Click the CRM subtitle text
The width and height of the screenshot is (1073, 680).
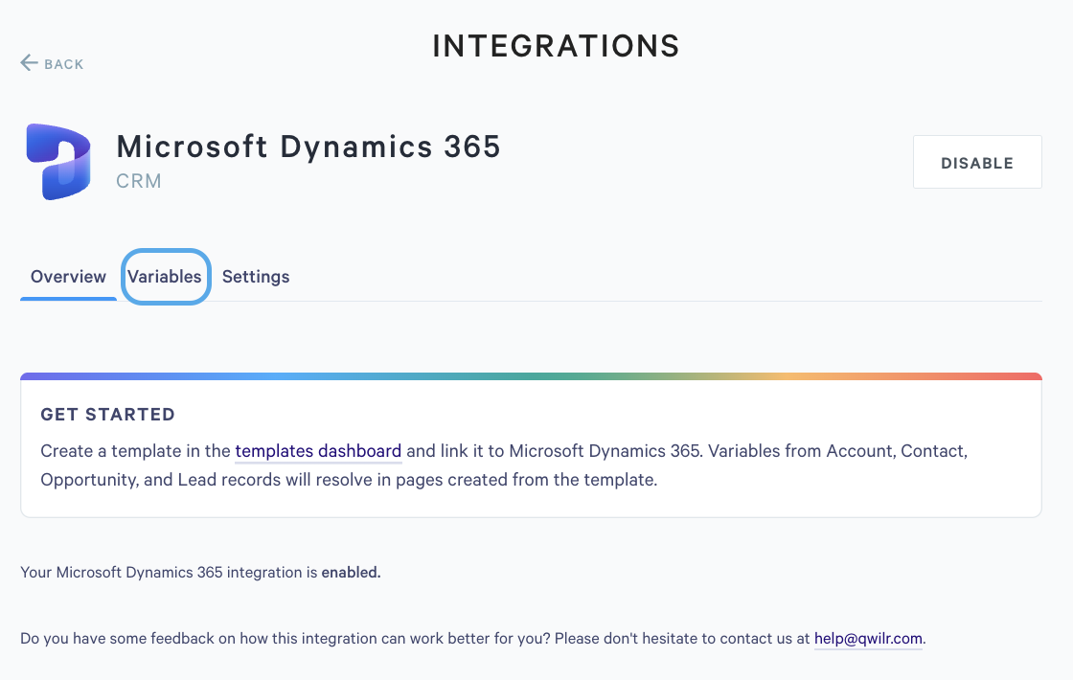[139, 181]
